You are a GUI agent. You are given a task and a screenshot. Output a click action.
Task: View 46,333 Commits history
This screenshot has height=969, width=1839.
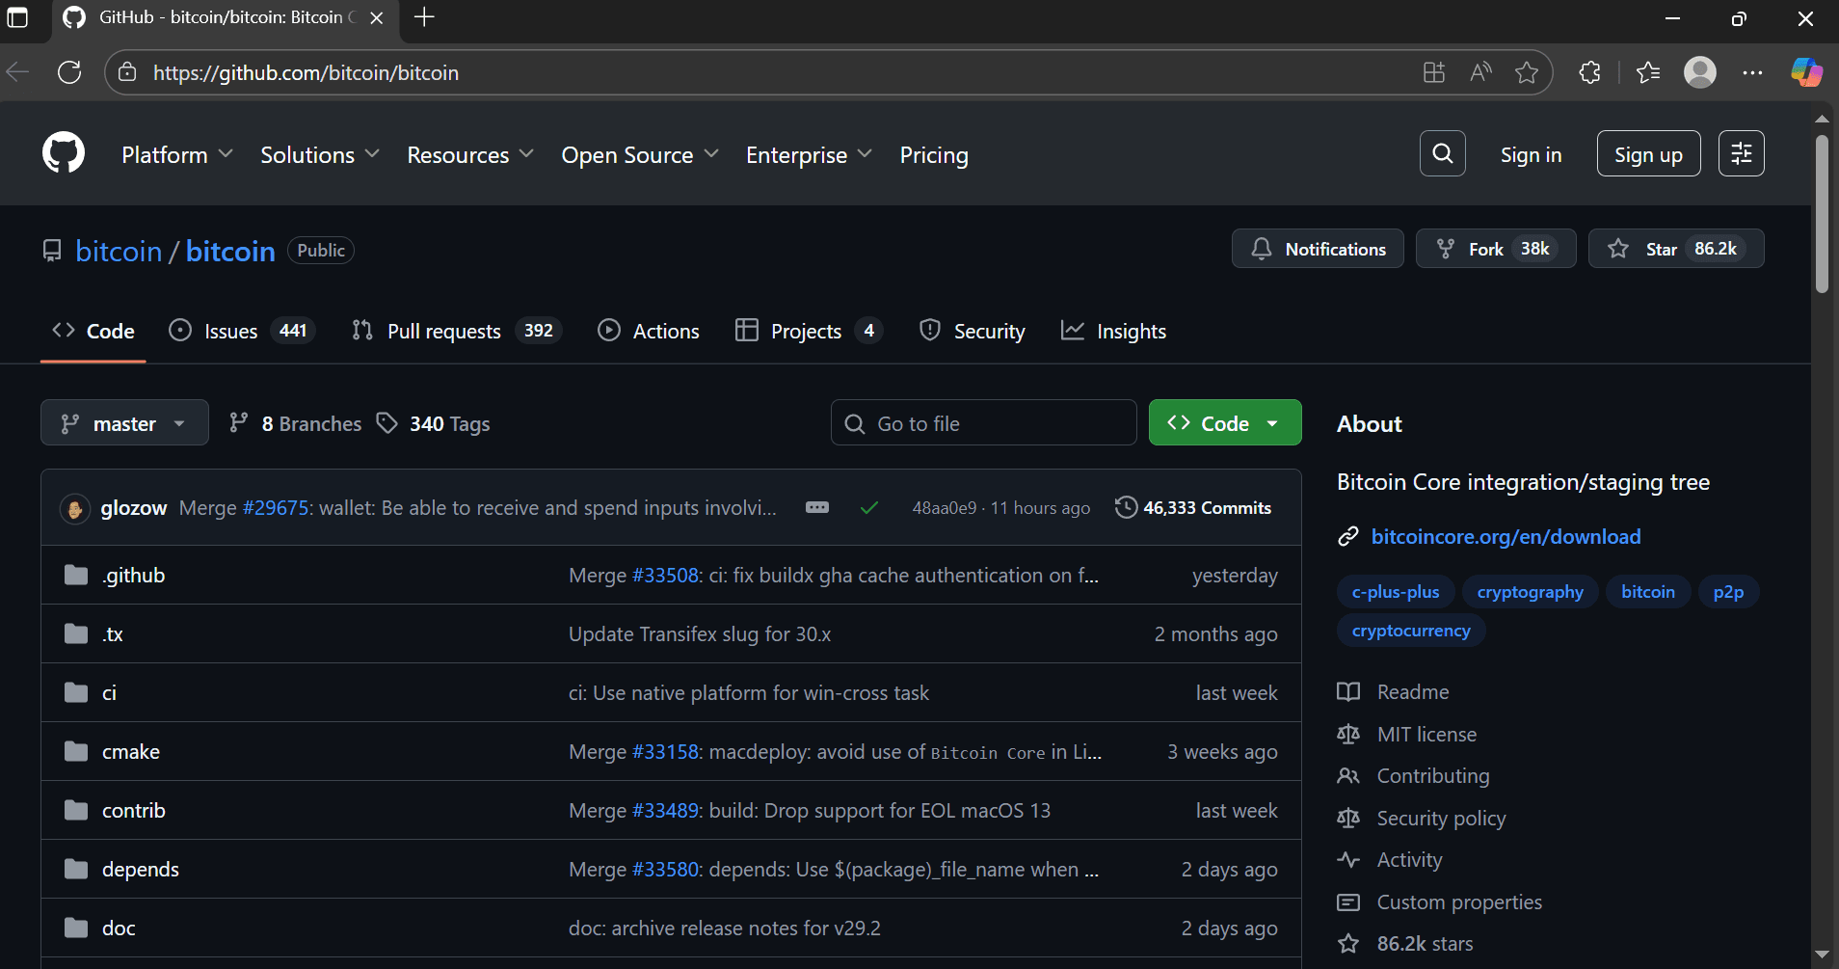coord(1193,507)
